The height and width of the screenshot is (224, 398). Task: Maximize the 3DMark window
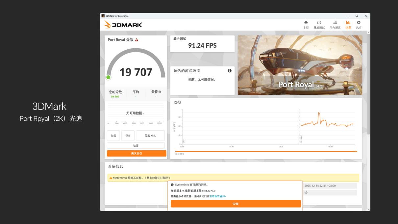pos(357,16)
